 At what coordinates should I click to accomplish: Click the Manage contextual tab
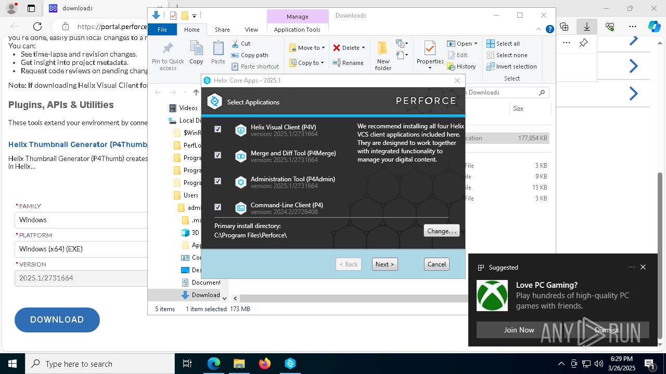(298, 17)
